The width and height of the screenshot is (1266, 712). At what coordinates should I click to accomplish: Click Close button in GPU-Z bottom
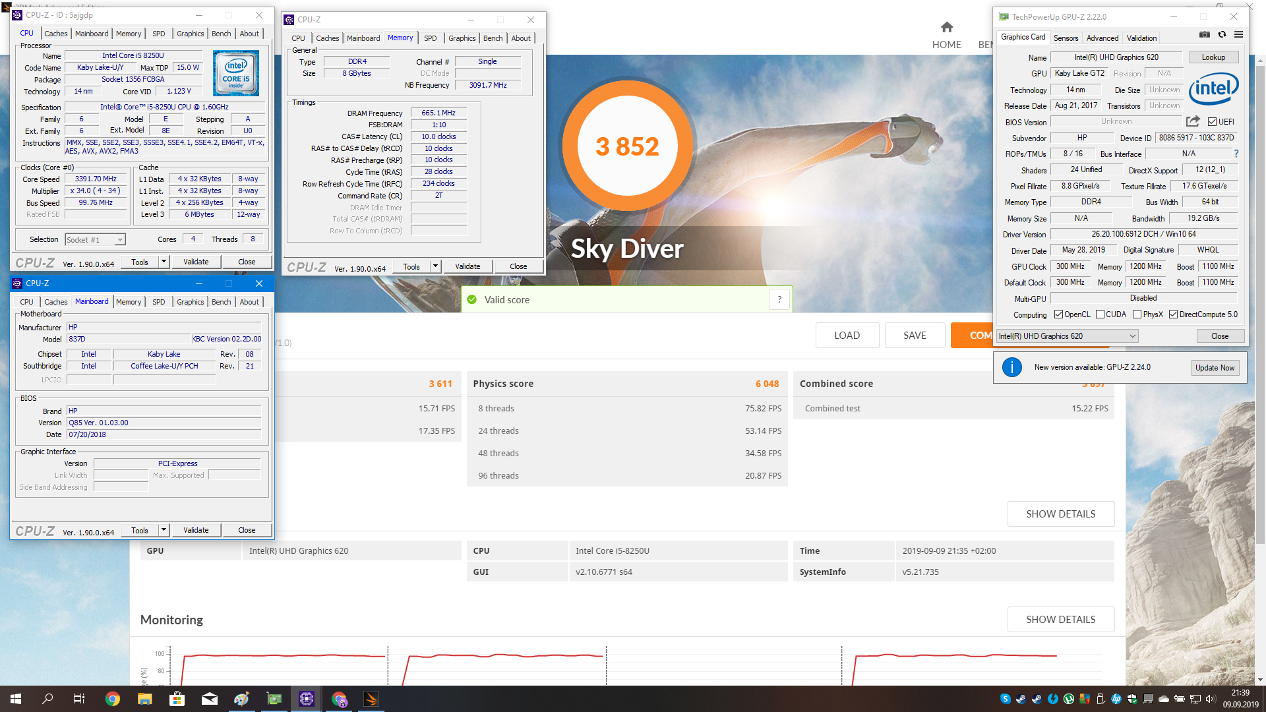(1220, 336)
